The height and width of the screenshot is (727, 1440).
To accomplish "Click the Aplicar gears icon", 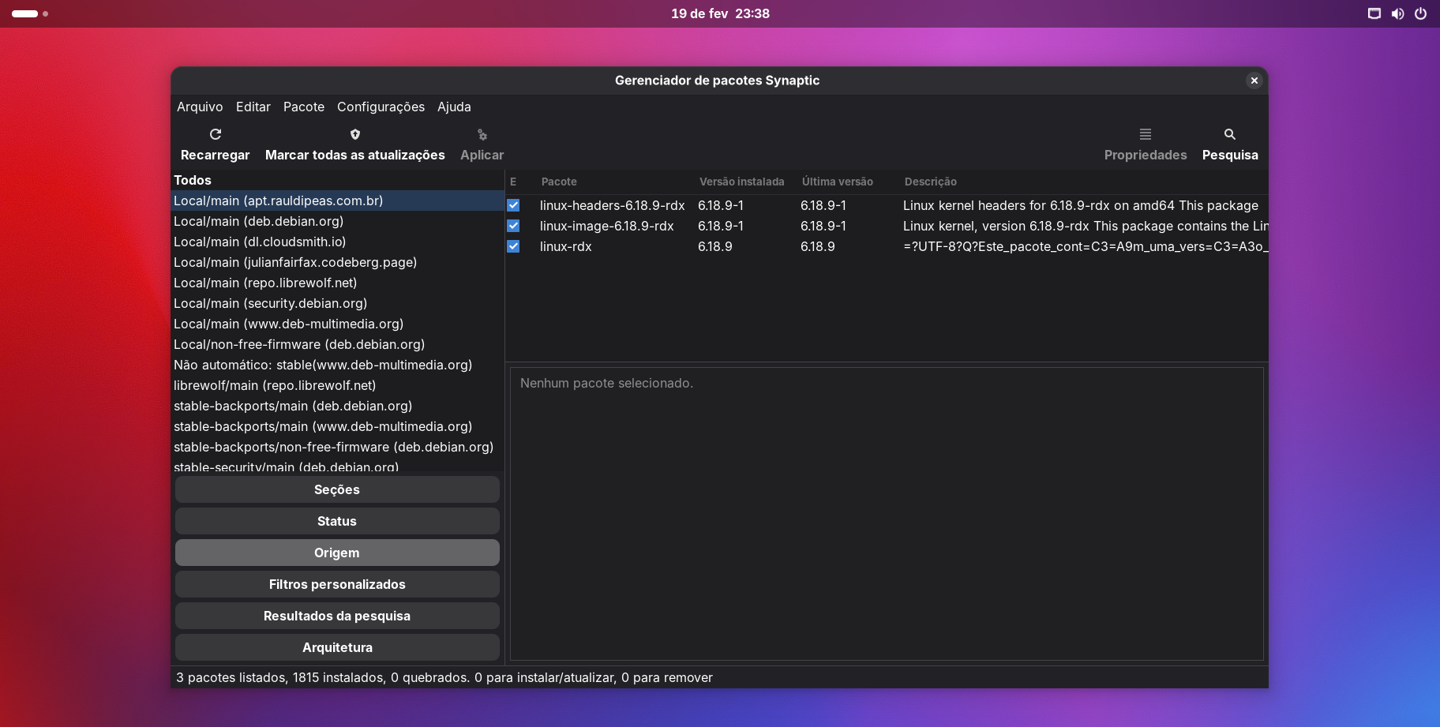I will click(x=482, y=135).
